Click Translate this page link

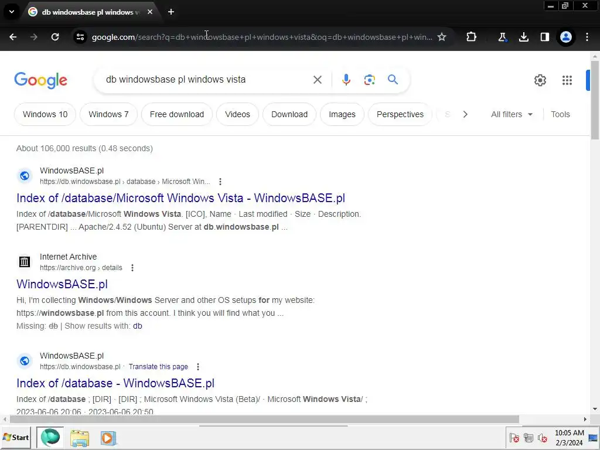pyautogui.click(x=158, y=367)
